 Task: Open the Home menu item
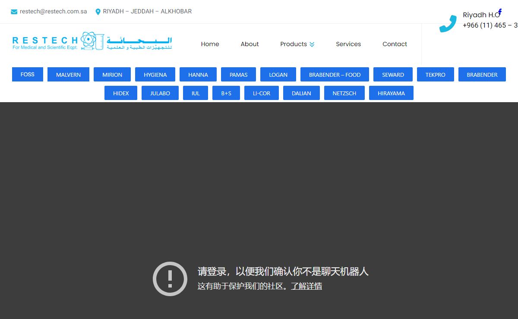pos(210,44)
